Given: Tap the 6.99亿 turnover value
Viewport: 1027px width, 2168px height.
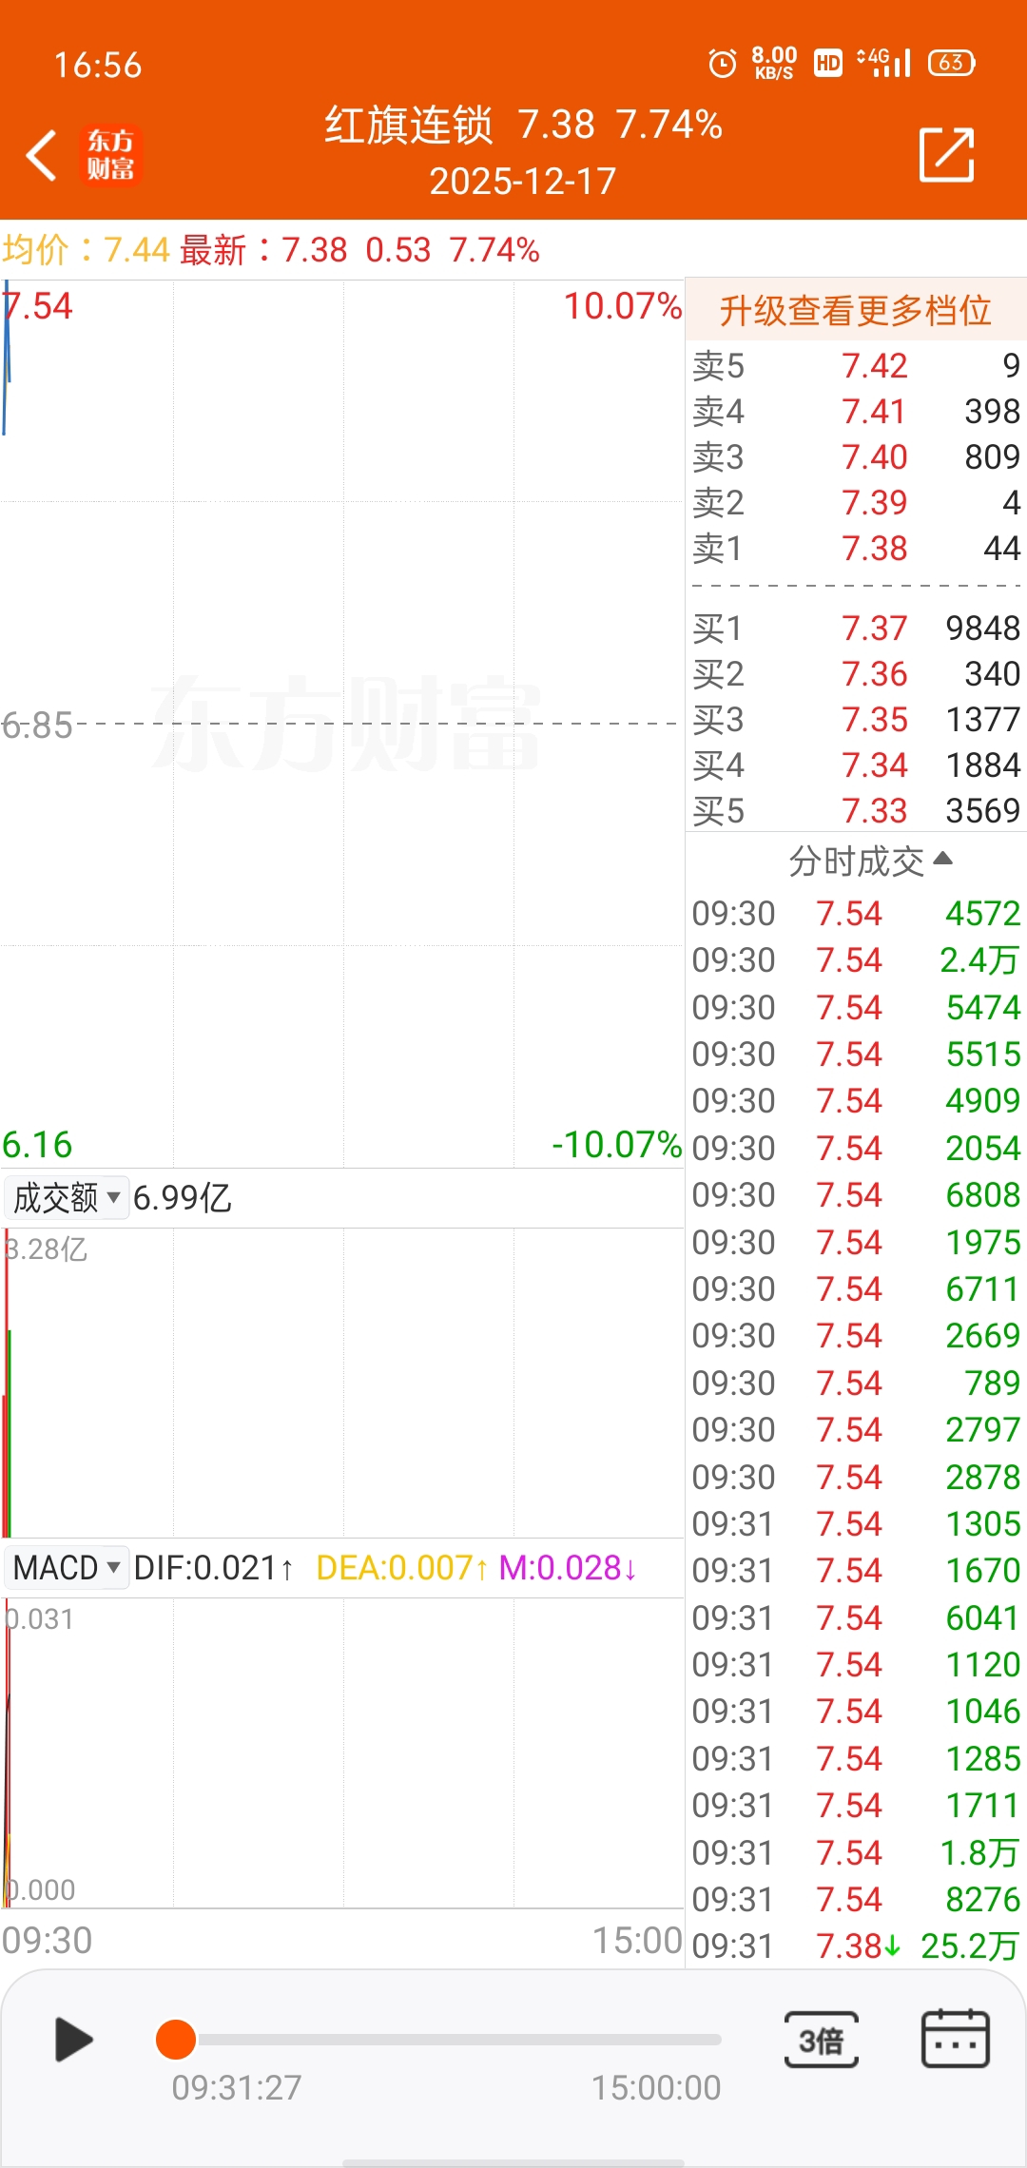Looking at the screenshot, I should point(183,1198).
